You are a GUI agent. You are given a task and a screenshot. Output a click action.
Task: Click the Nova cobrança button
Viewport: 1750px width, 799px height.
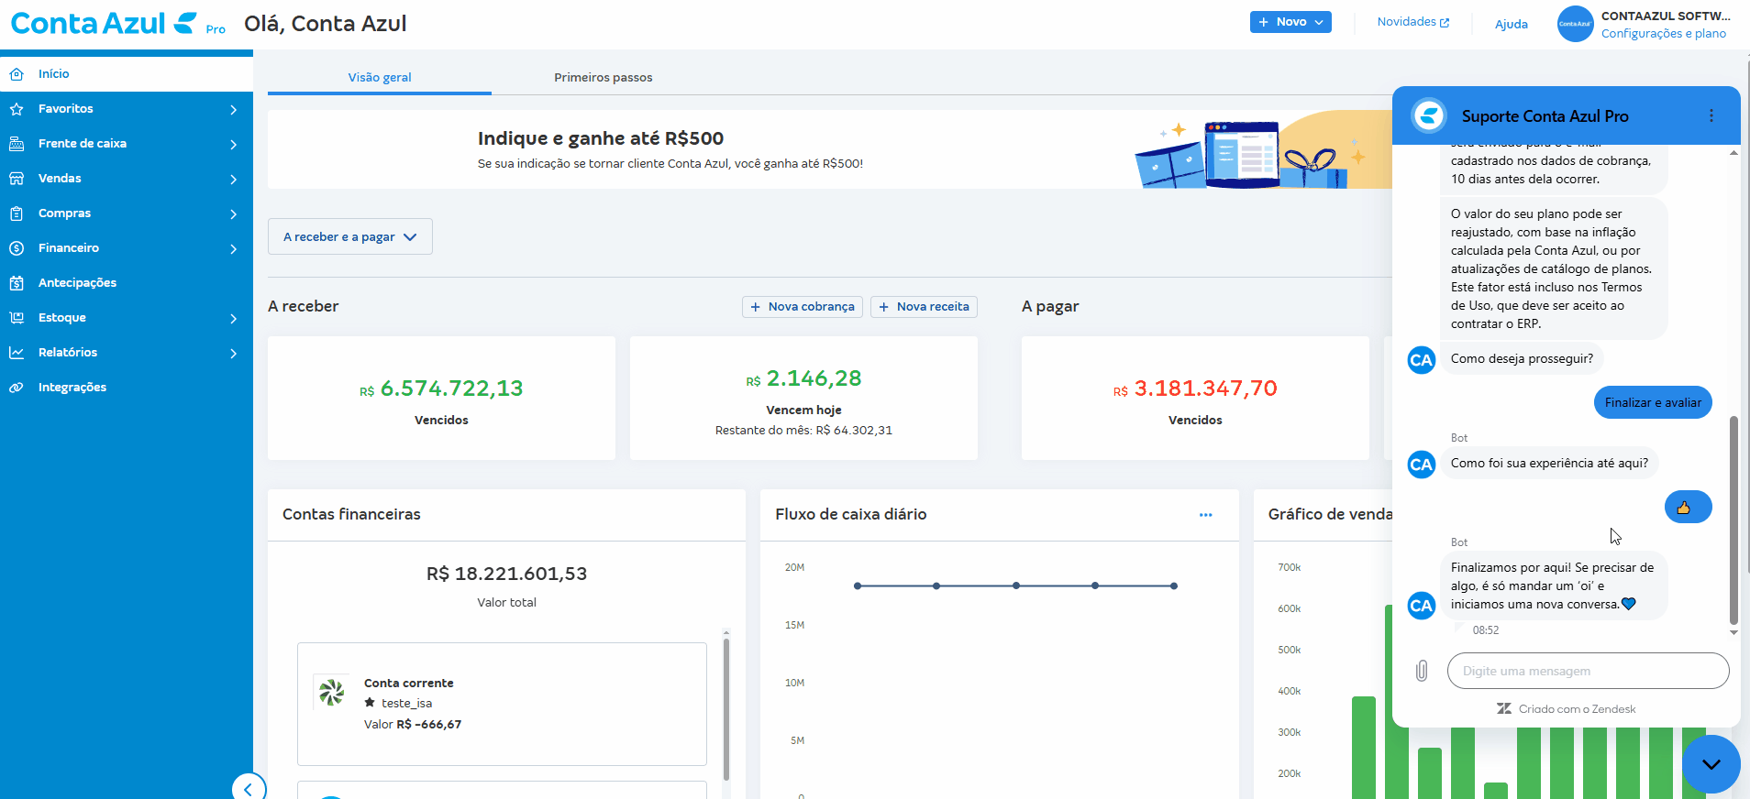pos(803,307)
